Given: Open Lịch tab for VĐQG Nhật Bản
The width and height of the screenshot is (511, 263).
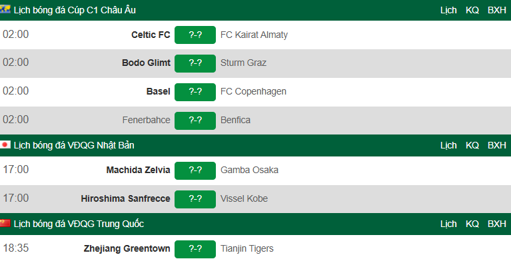Looking at the screenshot, I should [448, 145].
